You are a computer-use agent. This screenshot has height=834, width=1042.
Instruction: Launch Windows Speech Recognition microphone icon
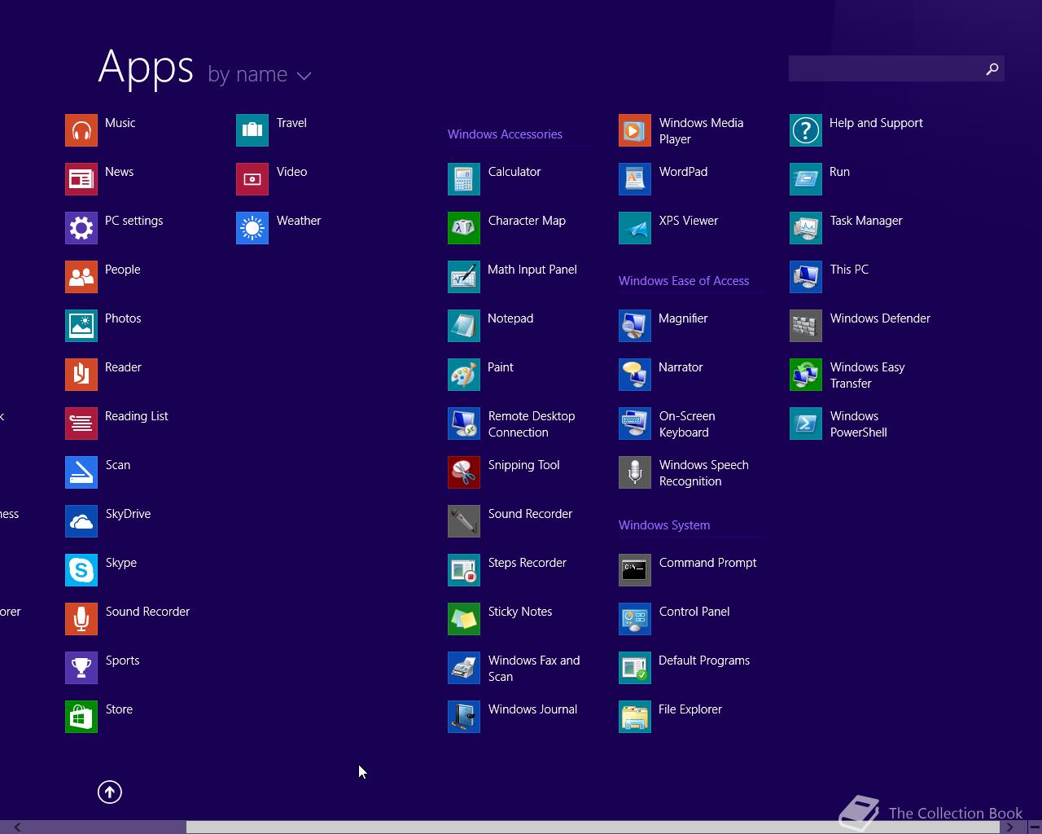point(635,472)
